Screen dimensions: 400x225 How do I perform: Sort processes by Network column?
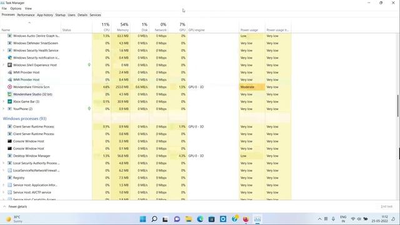tap(158, 27)
